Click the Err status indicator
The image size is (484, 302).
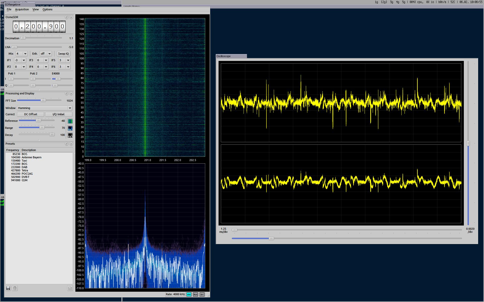202,294
